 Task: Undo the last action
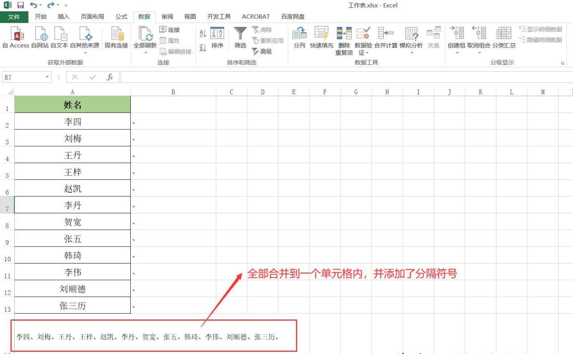coord(34,5)
